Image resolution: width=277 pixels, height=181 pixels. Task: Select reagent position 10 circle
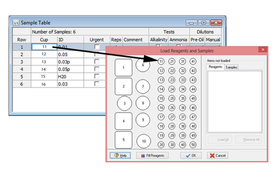[143, 141]
